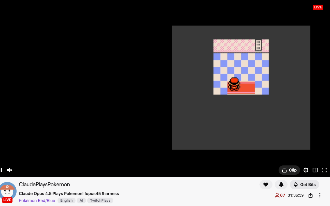The height and width of the screenshot is (206, 330).
Task: Click the viewer count of 67
Action: click(280, 195)
